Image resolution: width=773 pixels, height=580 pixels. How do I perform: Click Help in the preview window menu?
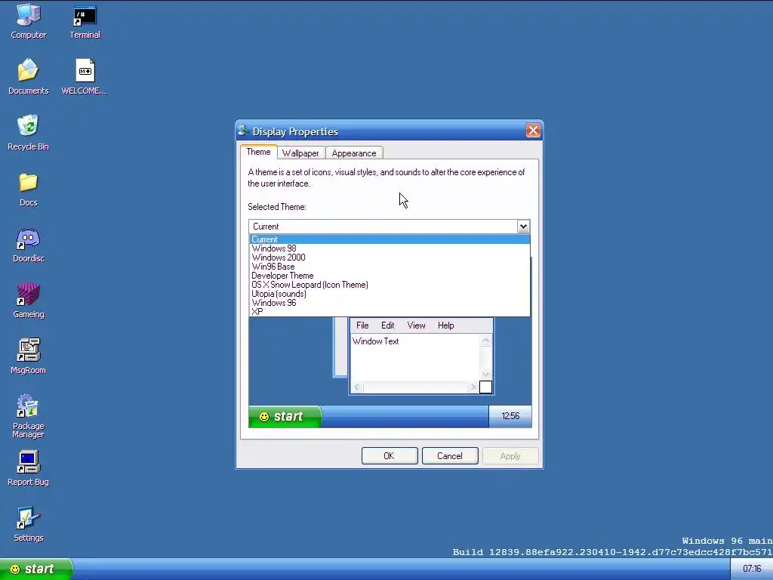pyautogui.click(x=445, y=325)
